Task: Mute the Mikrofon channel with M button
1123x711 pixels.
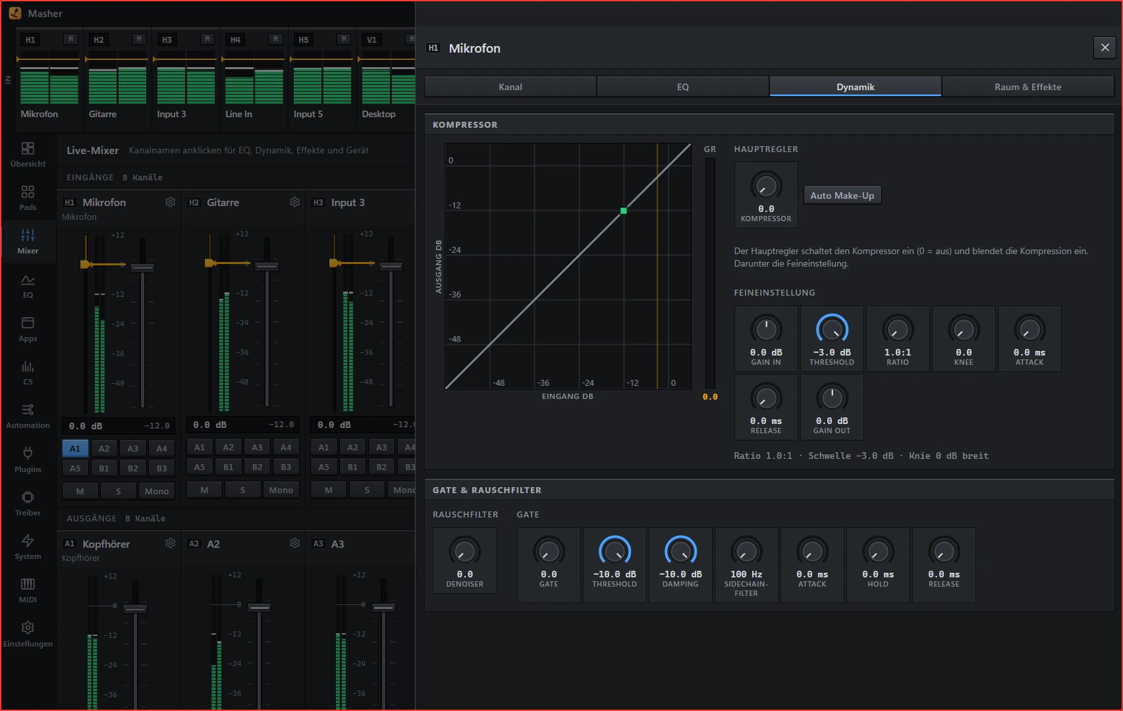Action: (80, 491)
